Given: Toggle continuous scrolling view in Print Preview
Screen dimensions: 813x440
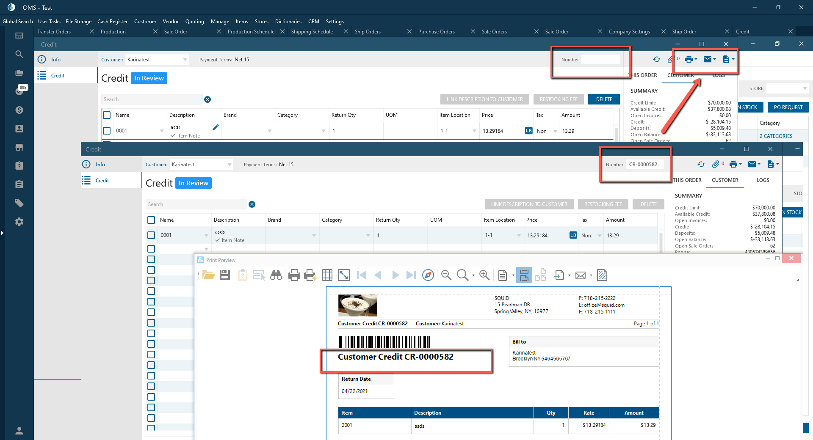Looking at the screenshot, I should pos(524,275).
